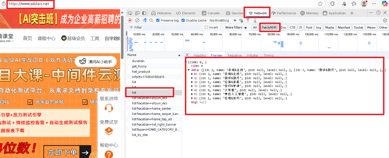Viewport: 389px width, 158px height.
Task: Open the Performance tab
Action: pos(283,13)
